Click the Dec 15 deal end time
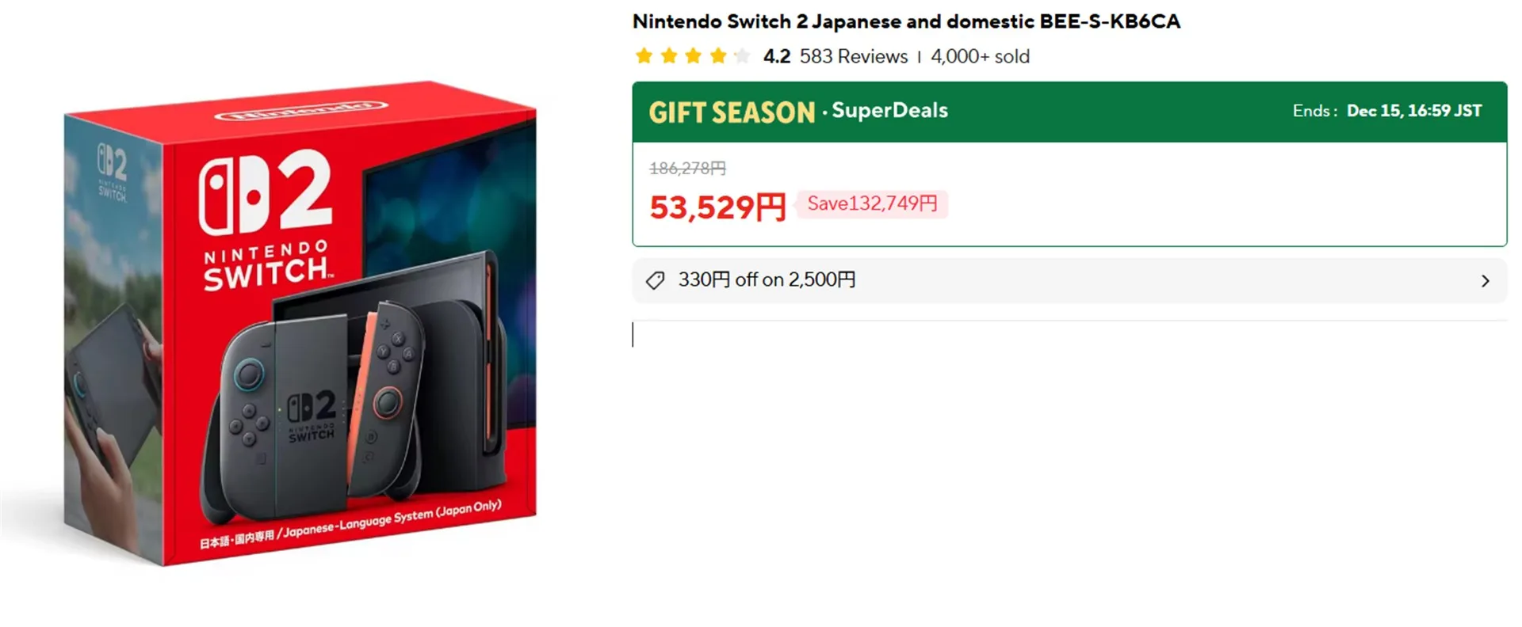 pyautogui.click(x=1413, y=111)
